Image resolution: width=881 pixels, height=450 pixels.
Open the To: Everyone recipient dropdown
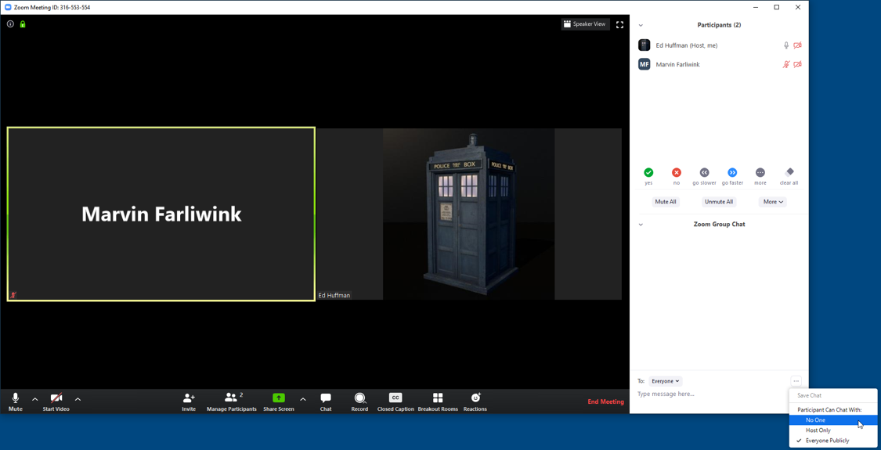pyautogui.click(x=665, y=381)
